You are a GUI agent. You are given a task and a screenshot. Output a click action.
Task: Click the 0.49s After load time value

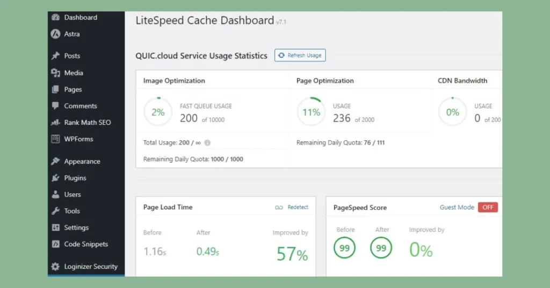(208, 251)
